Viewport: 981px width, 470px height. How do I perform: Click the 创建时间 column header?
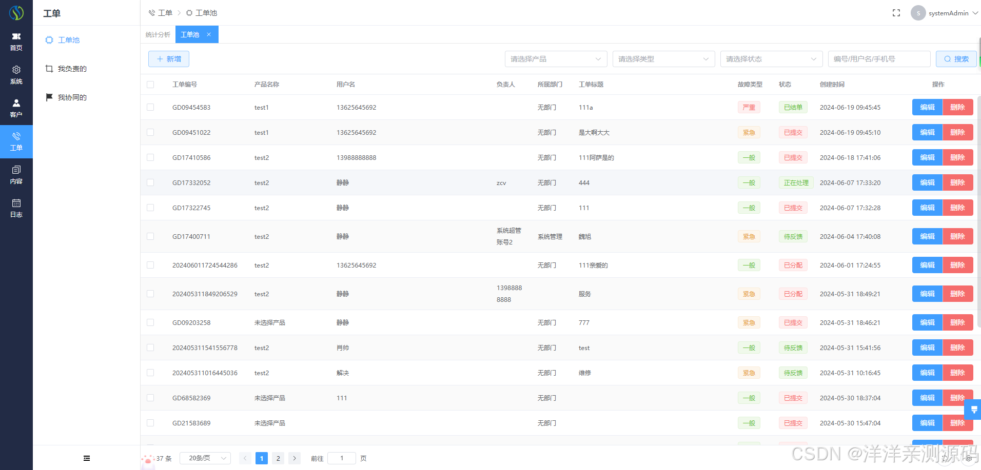point(832,85)
